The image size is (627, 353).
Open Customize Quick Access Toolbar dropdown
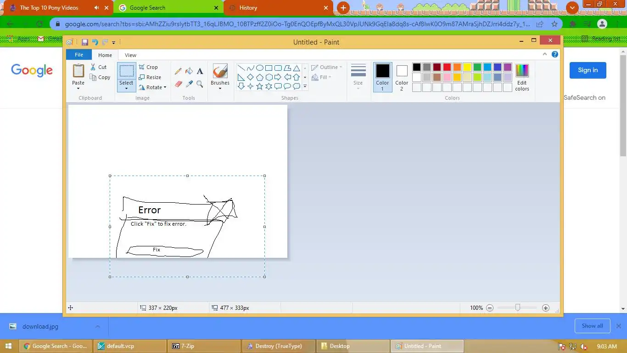click(113, 43)
